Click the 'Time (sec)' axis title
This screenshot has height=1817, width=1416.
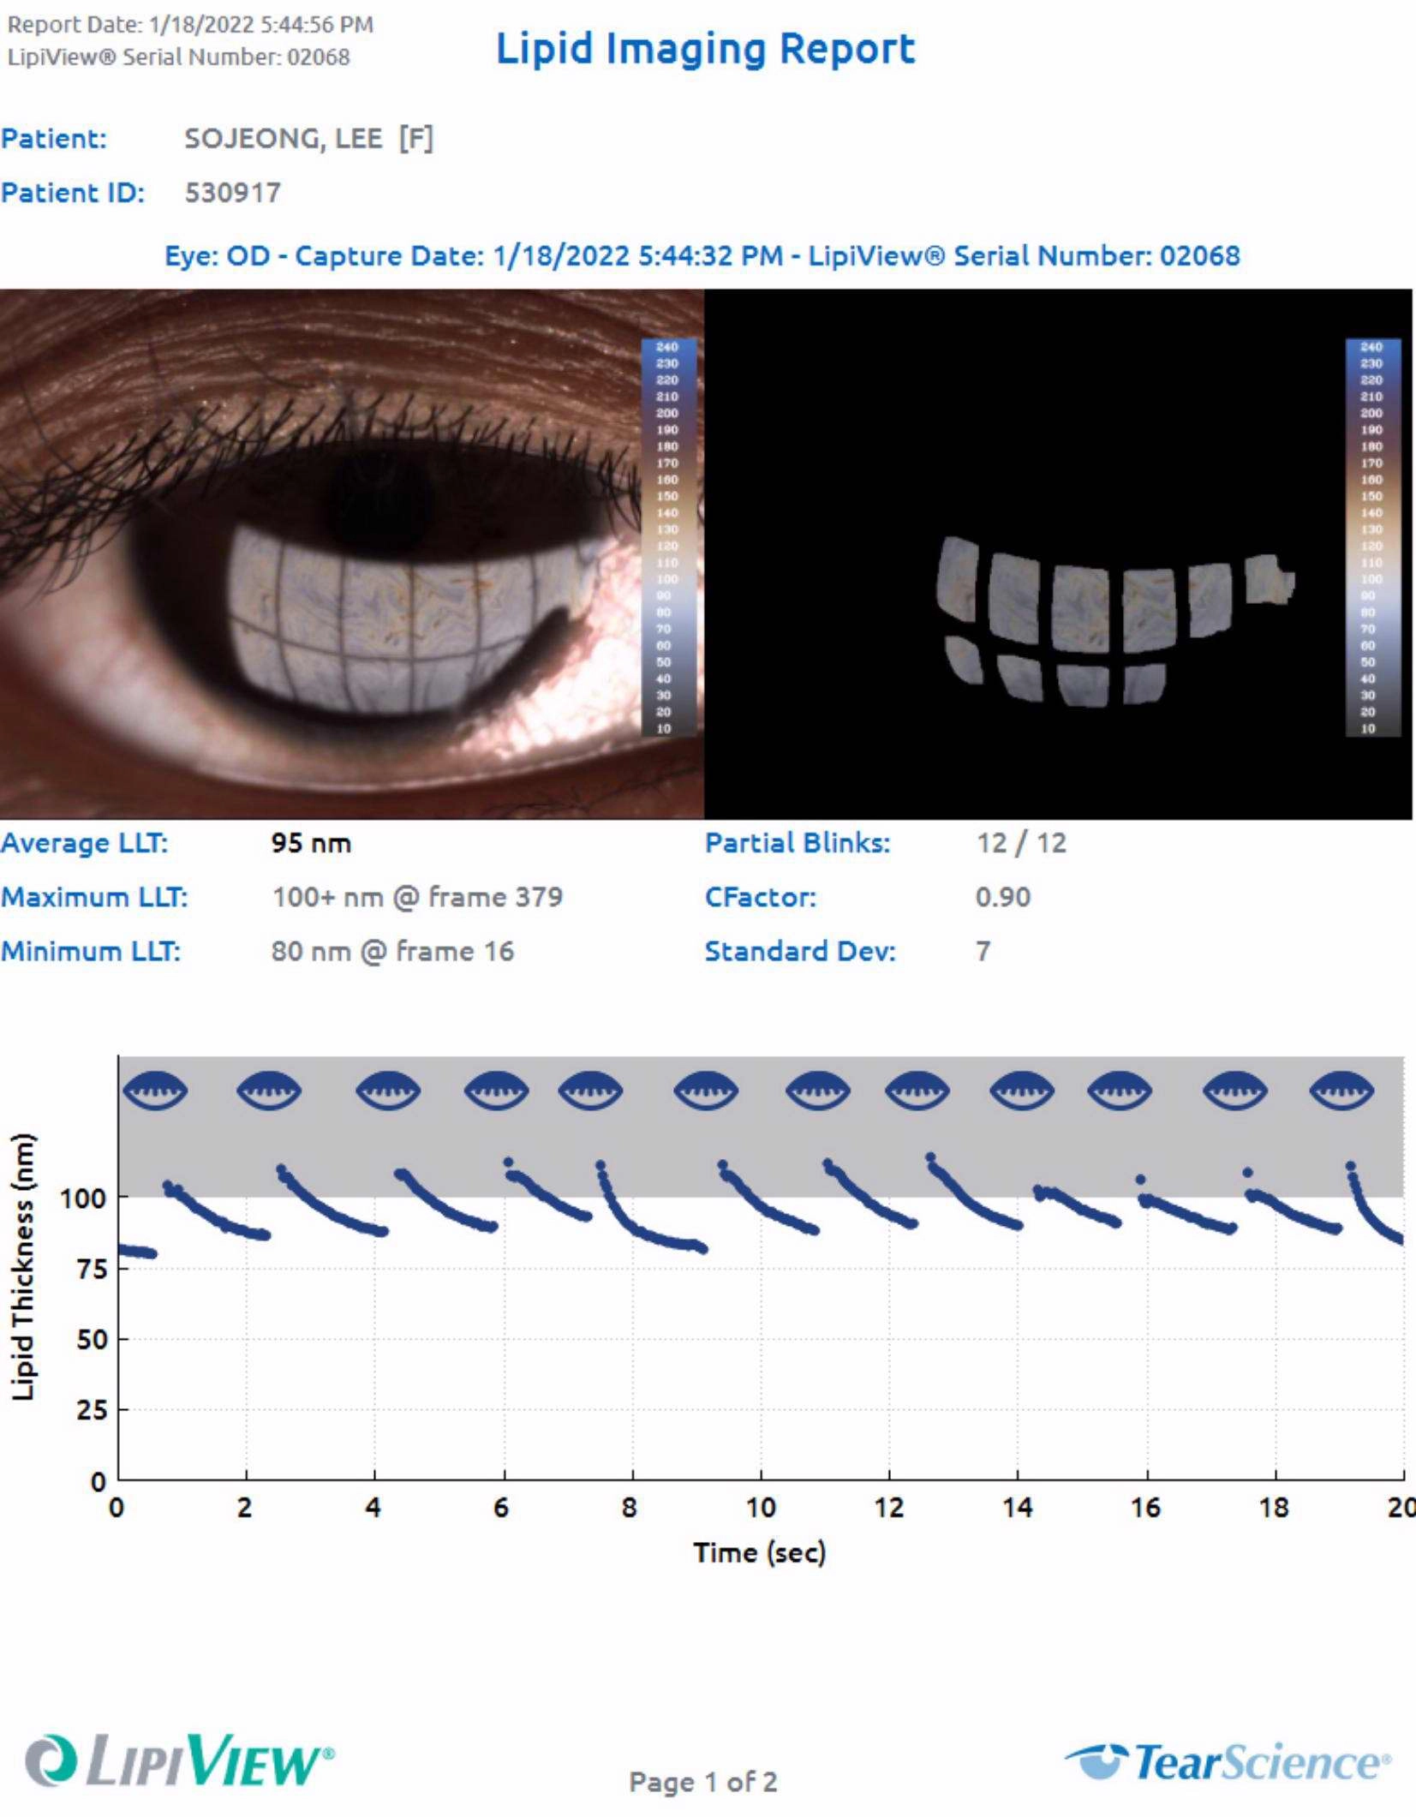760,1552
